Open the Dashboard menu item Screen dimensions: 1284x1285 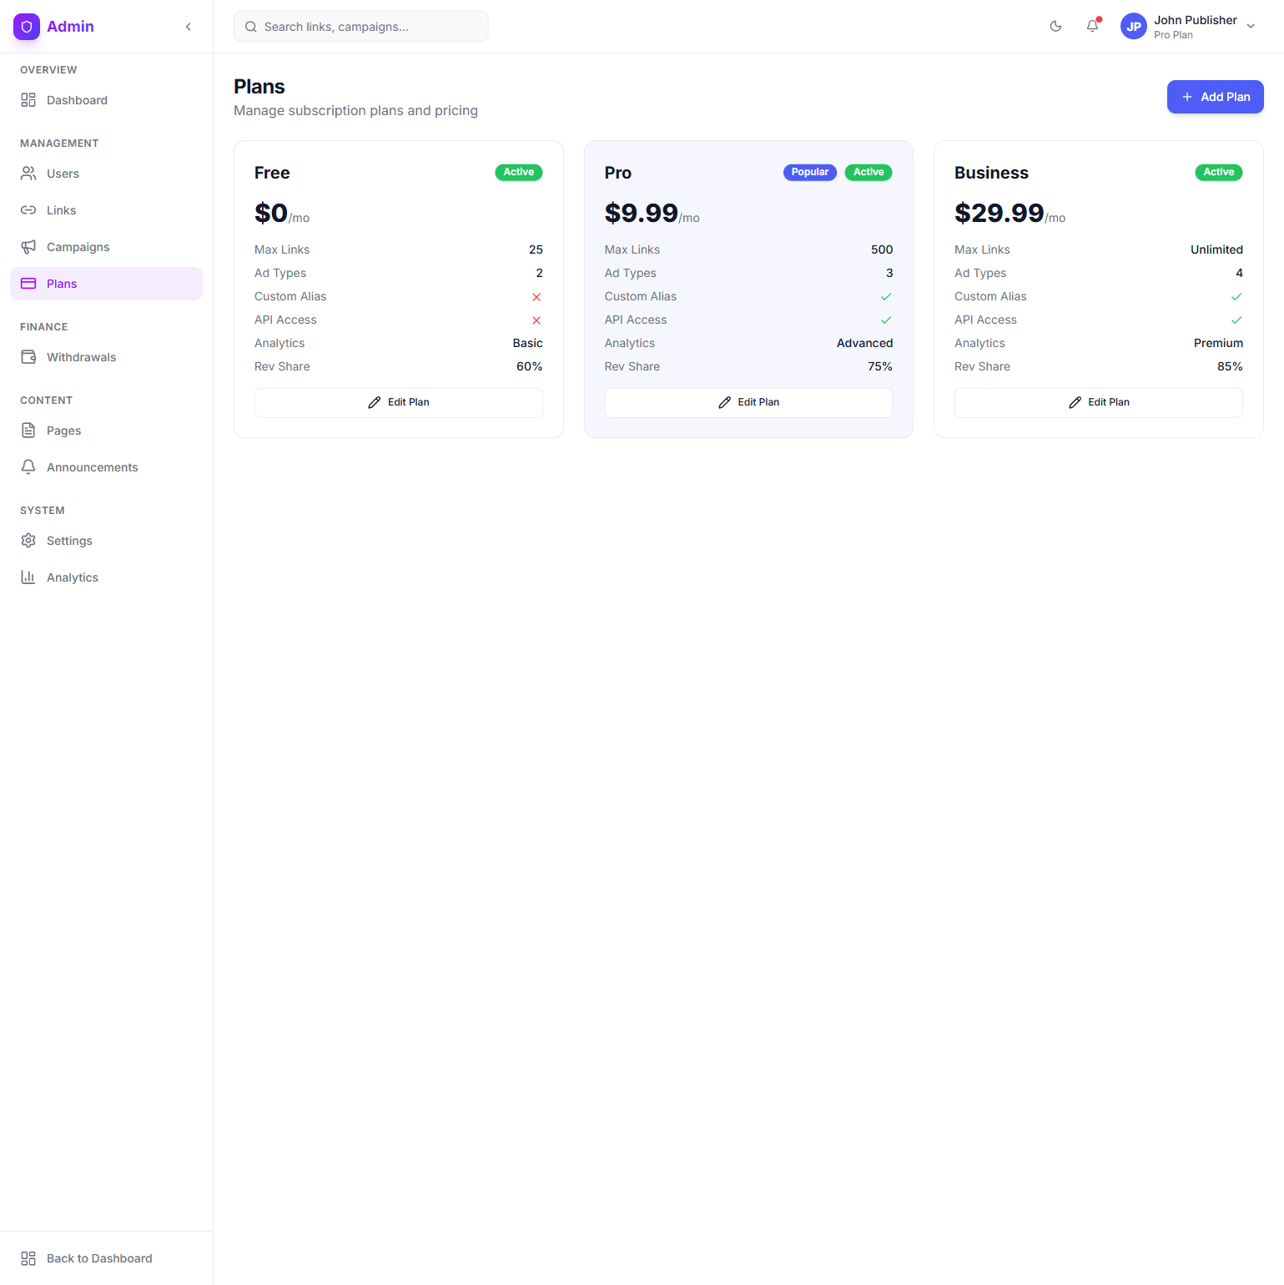[106, 100]
